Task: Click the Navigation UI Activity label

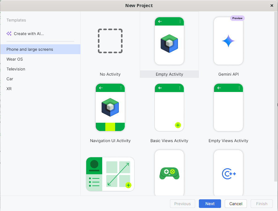Action: 110,141
